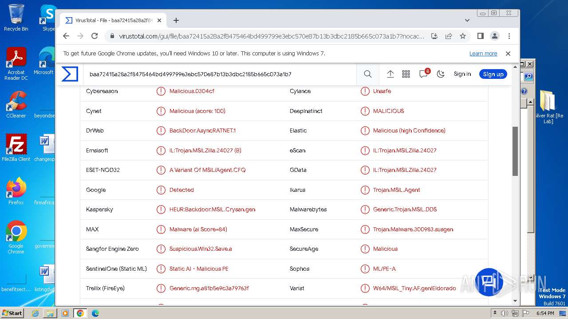Open Recycle Bin desktop icon

pyautogui.click(x=16, y=18)
